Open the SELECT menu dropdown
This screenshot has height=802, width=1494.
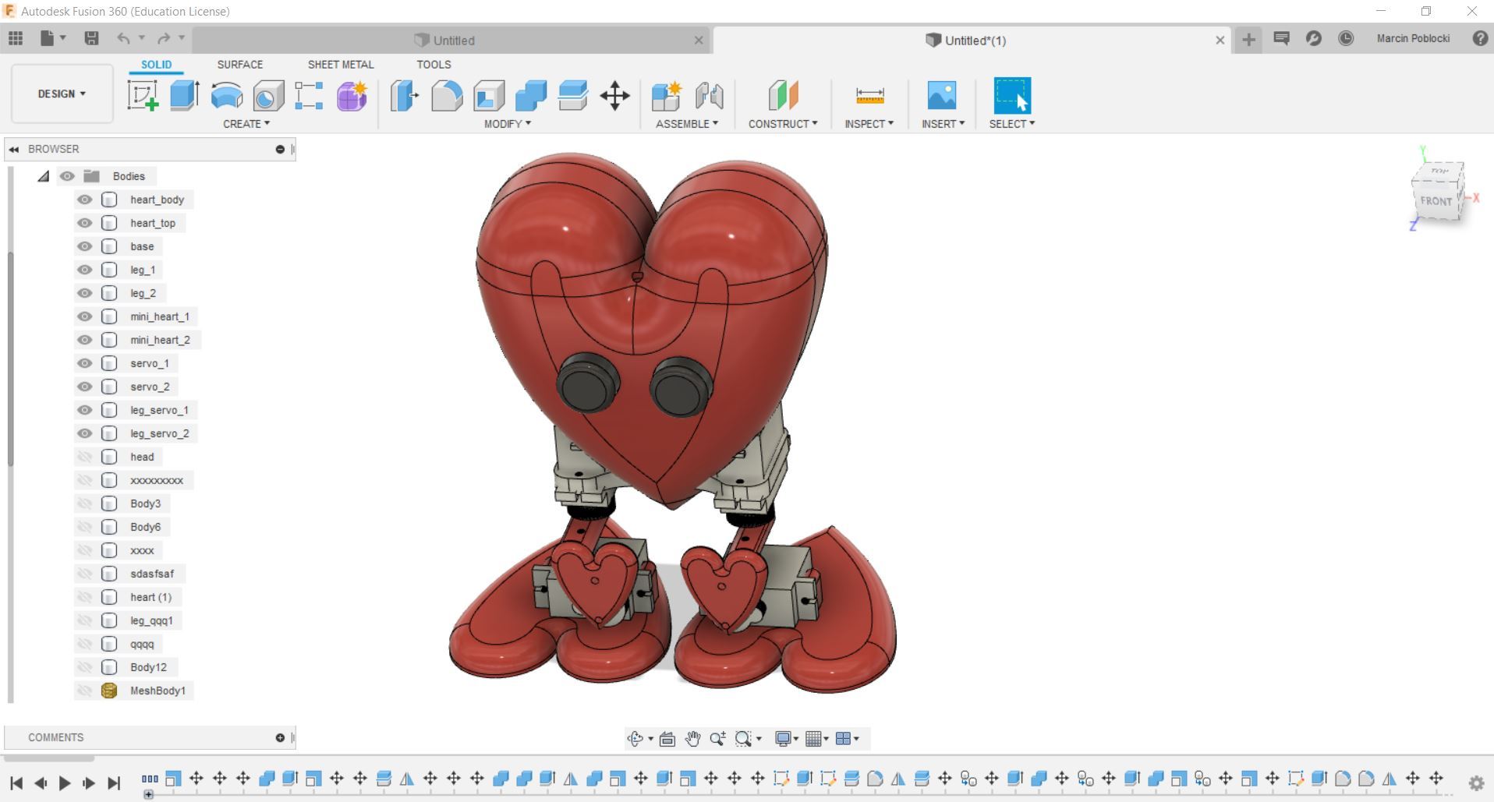point(1012,123)
